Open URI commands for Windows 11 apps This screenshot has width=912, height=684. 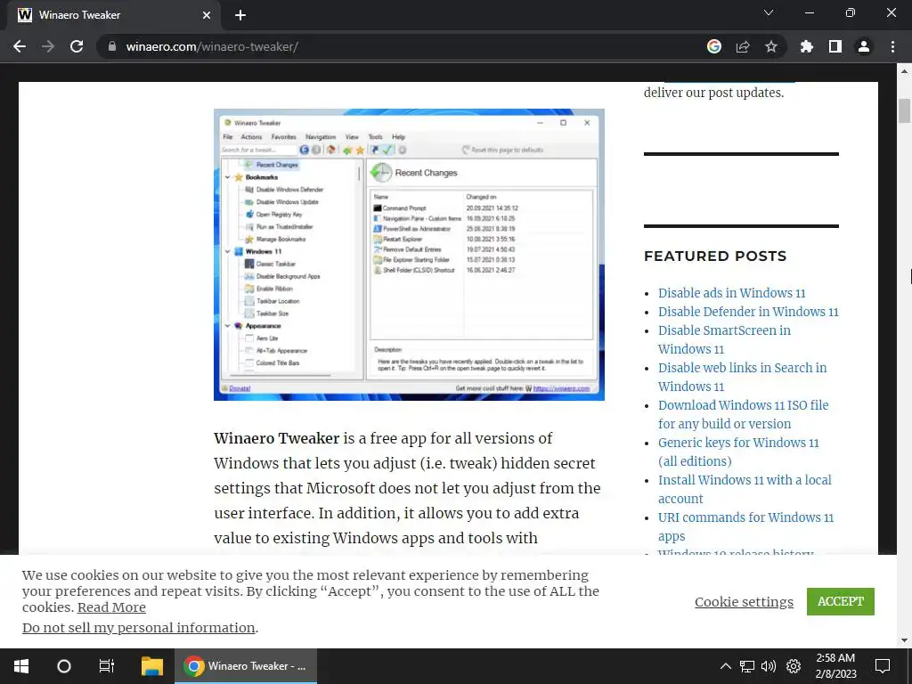click(746, 526)
